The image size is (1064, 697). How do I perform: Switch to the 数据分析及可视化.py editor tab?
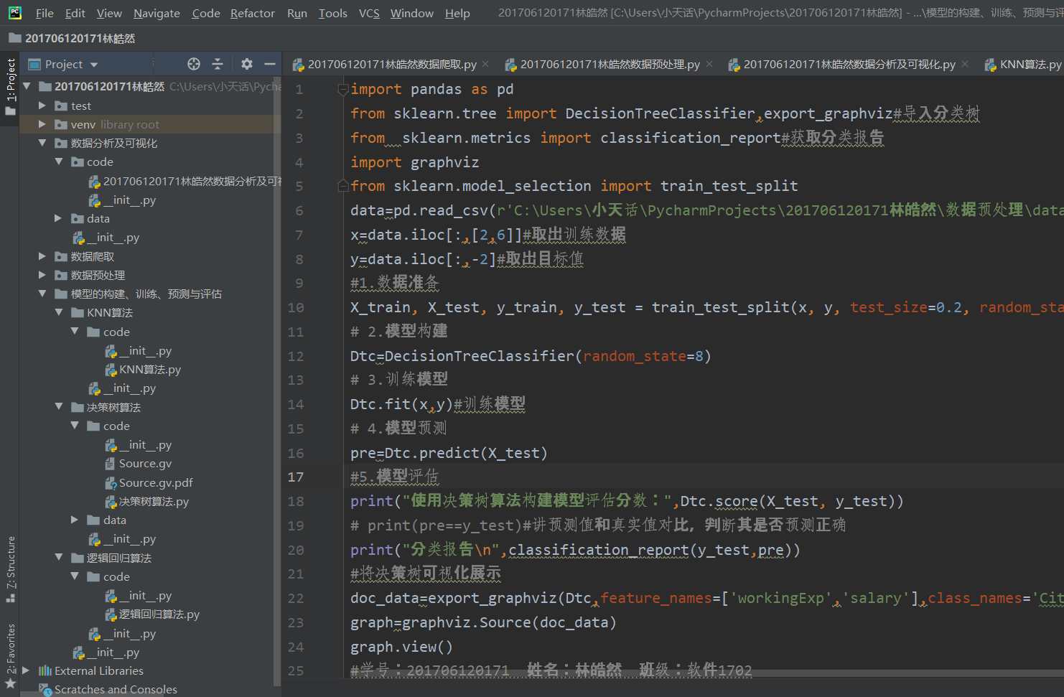point(849,65)
